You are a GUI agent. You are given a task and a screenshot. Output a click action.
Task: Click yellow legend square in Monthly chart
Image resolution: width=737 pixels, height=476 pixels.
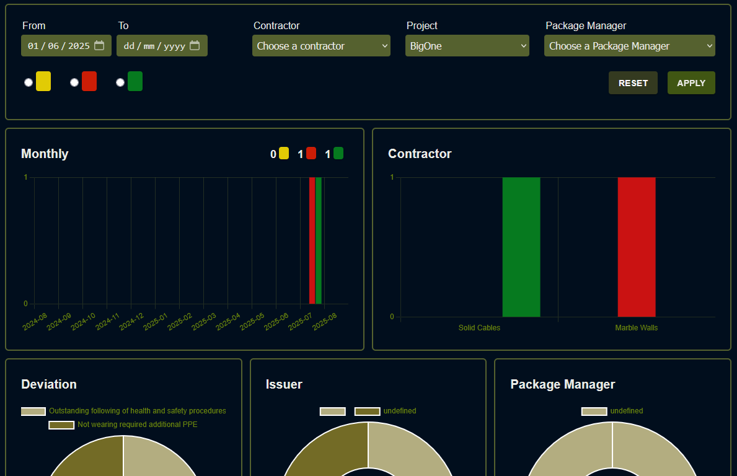tap(284, 153)
